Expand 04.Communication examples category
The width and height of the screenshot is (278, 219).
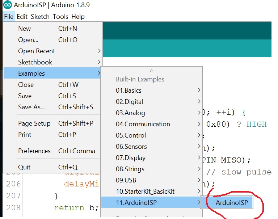[143, 124]
